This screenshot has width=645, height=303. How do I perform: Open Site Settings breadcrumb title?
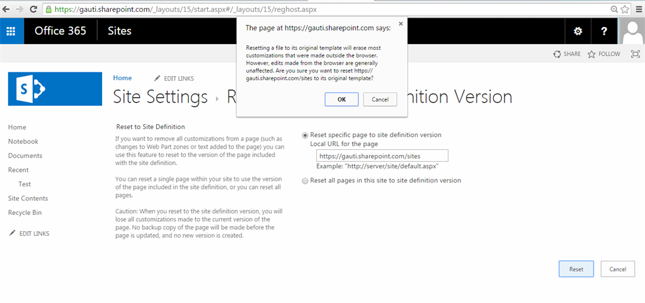click(161, 97)
